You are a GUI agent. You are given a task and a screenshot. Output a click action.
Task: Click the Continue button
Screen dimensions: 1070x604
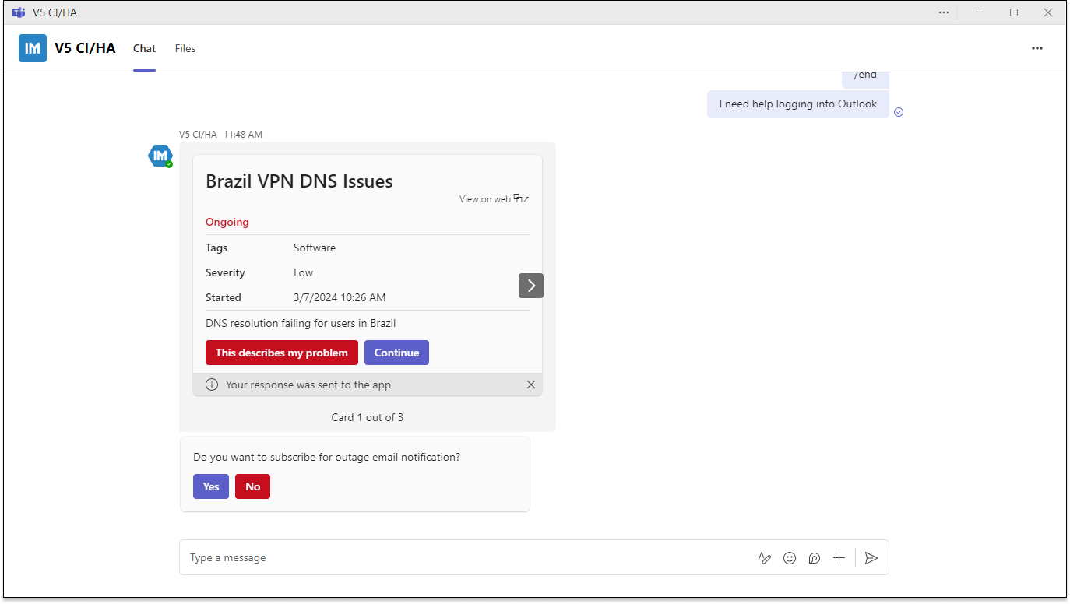coord(396,353)
